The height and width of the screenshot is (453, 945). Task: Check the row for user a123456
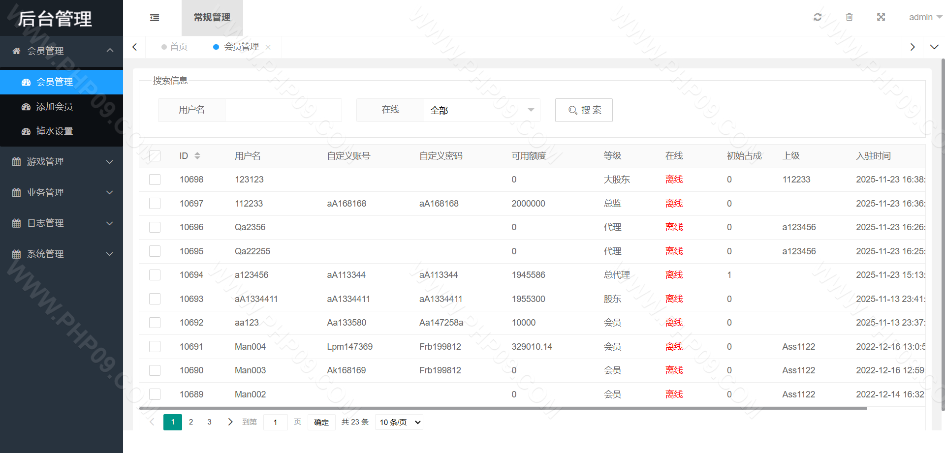tap(155, 275)
